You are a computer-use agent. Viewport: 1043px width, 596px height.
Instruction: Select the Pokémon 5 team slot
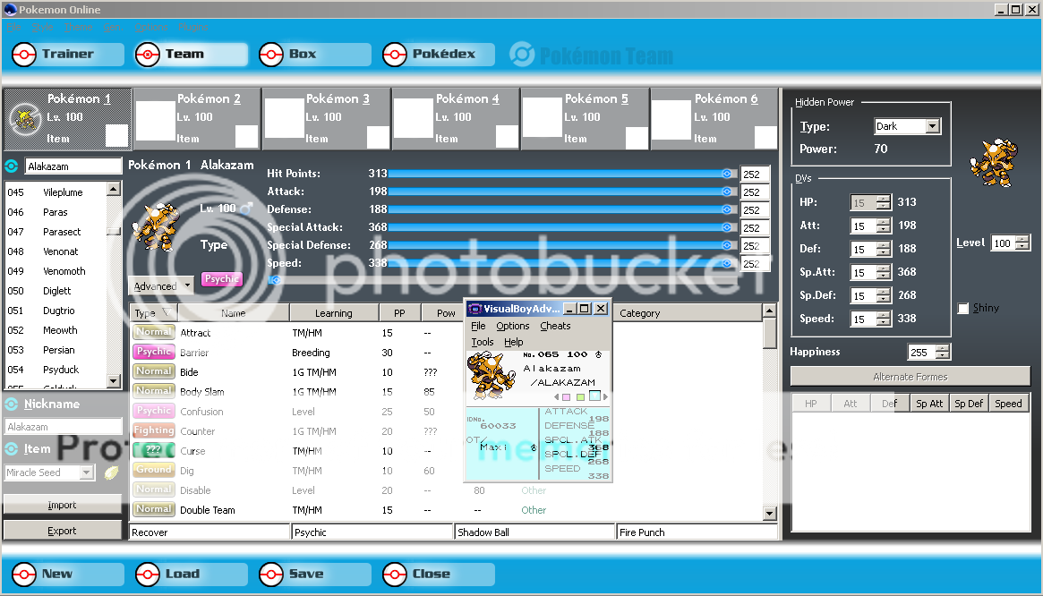point(585,119)
